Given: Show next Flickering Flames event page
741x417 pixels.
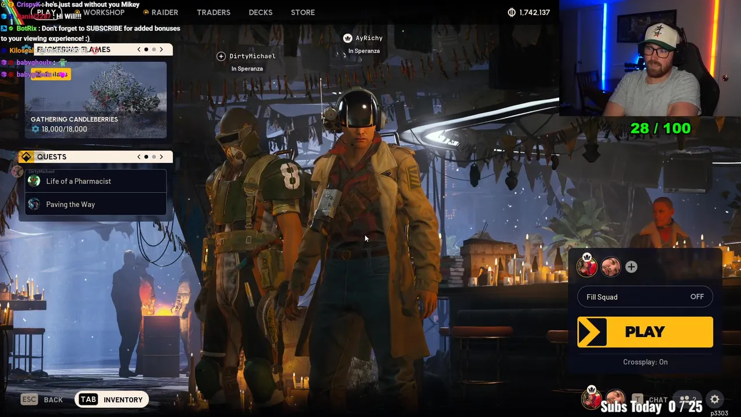Looking at the screenshot, I should [162, 50].
